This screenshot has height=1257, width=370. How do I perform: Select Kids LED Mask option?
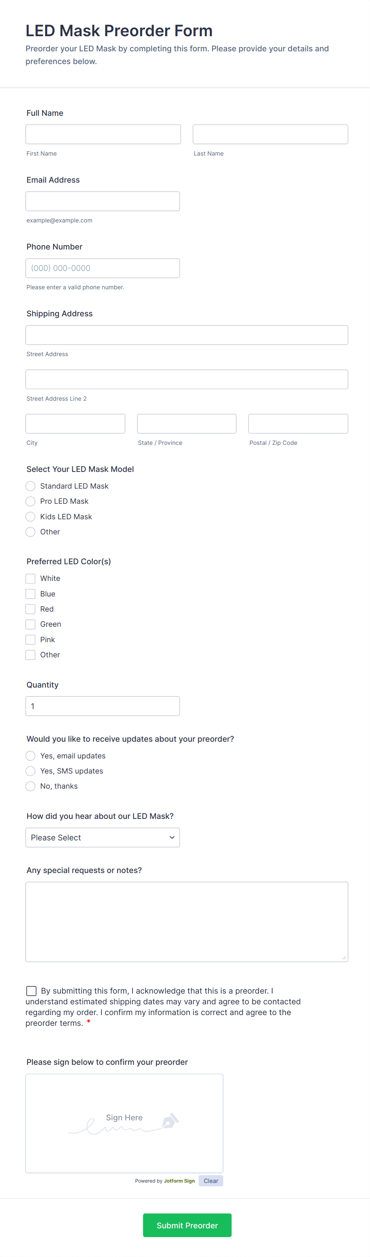30,516
